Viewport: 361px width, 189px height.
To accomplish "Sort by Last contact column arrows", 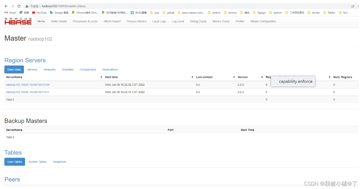I will tap(234, 77).
